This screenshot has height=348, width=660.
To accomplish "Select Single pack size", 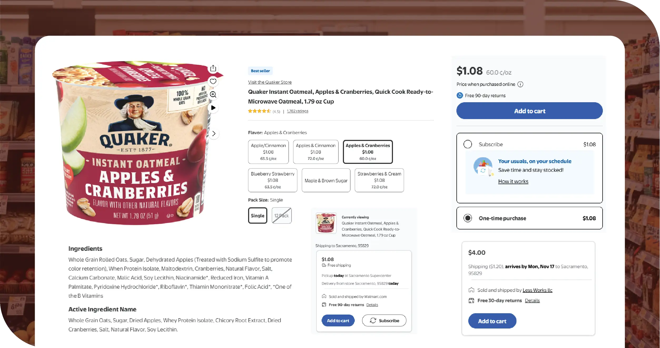I will [x=258, y=215].
